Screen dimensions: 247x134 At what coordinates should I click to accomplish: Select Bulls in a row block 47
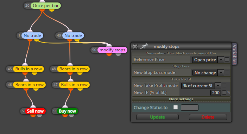point(74,85)
